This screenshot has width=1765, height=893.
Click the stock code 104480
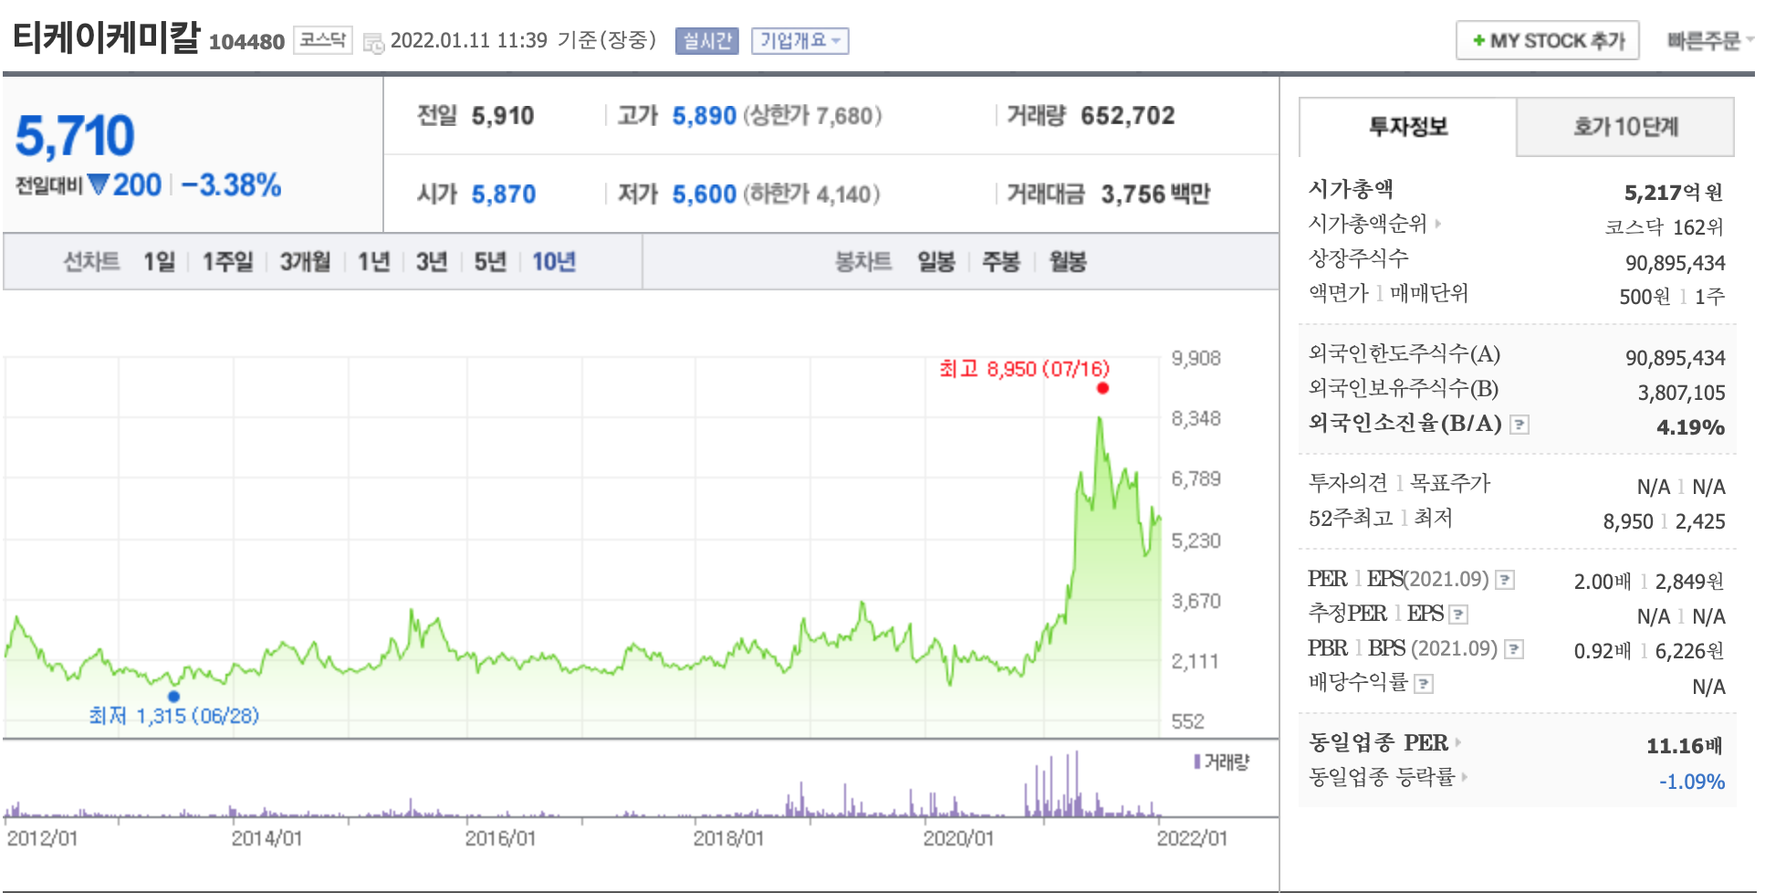(x=246, y=42)
